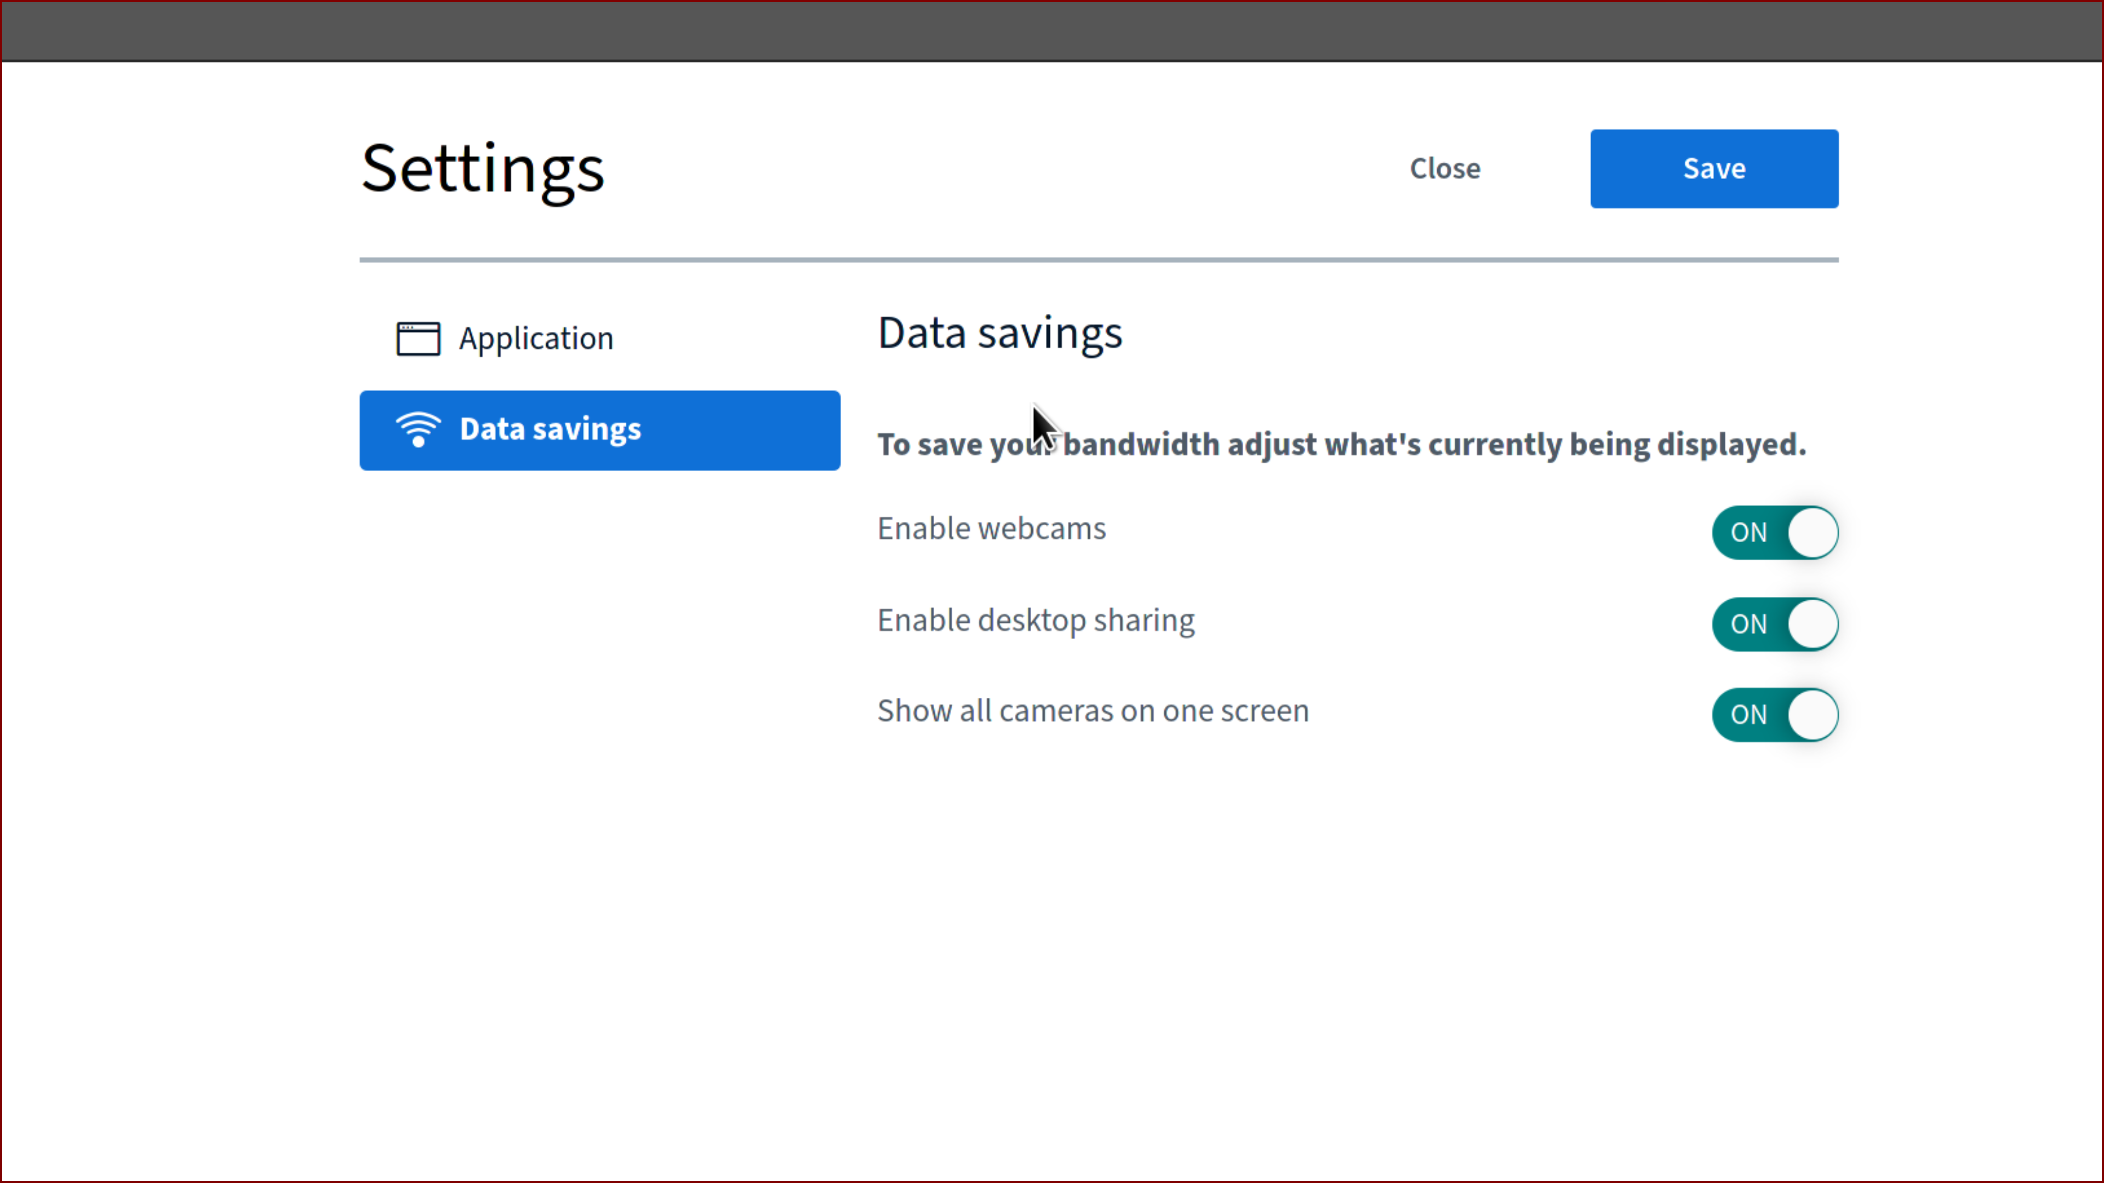The image size is (2104, 1183).
Task: Turn off Show all cameras on one screen
Action: coord(1774,714)
